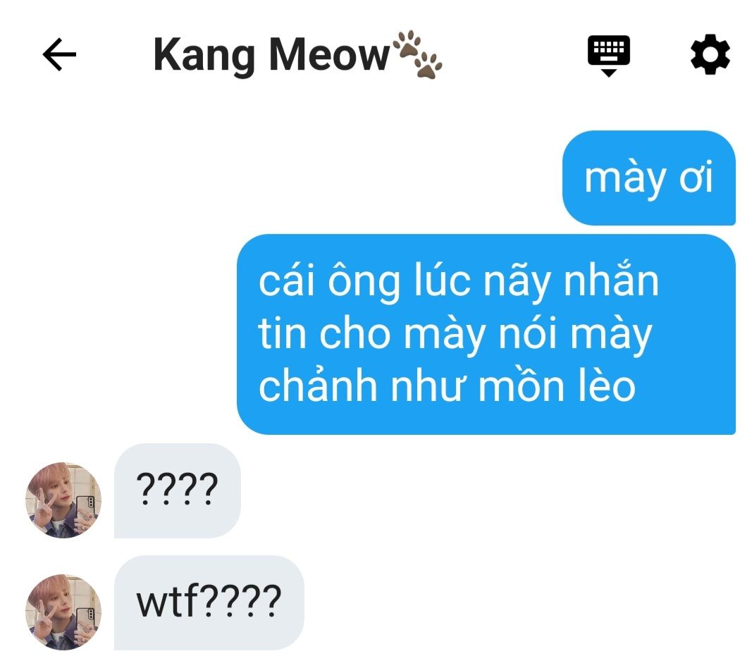Screen dimensions: 747x661
Task: Select the 'mày ơi' sent message bubble
Action: 649,178
